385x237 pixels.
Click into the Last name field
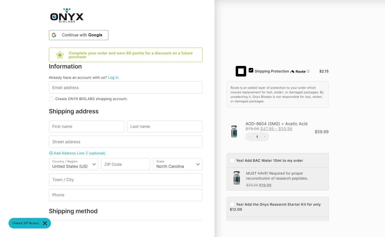click(x=165, y=126)
